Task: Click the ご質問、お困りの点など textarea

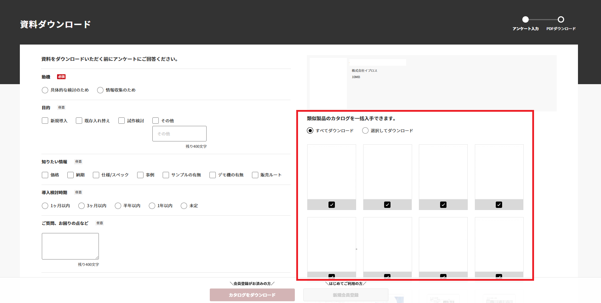Action: 70,246
